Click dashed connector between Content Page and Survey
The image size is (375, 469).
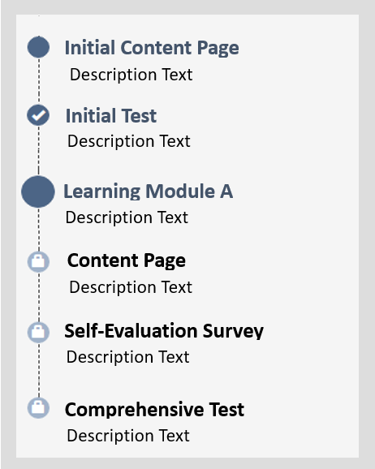click(39, 297)
